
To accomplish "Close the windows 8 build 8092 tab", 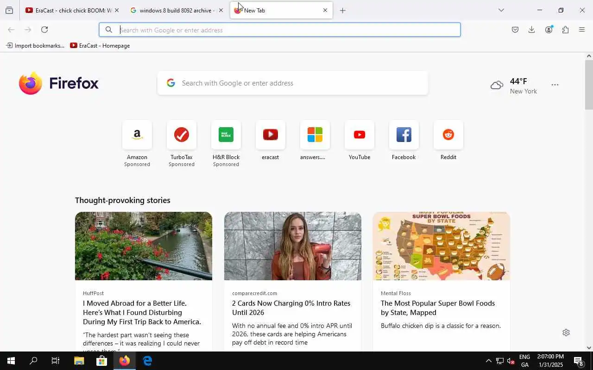I will 221,10.
